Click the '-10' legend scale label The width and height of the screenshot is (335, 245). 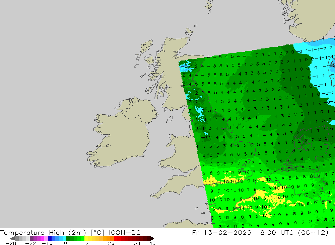pos(47,243)
